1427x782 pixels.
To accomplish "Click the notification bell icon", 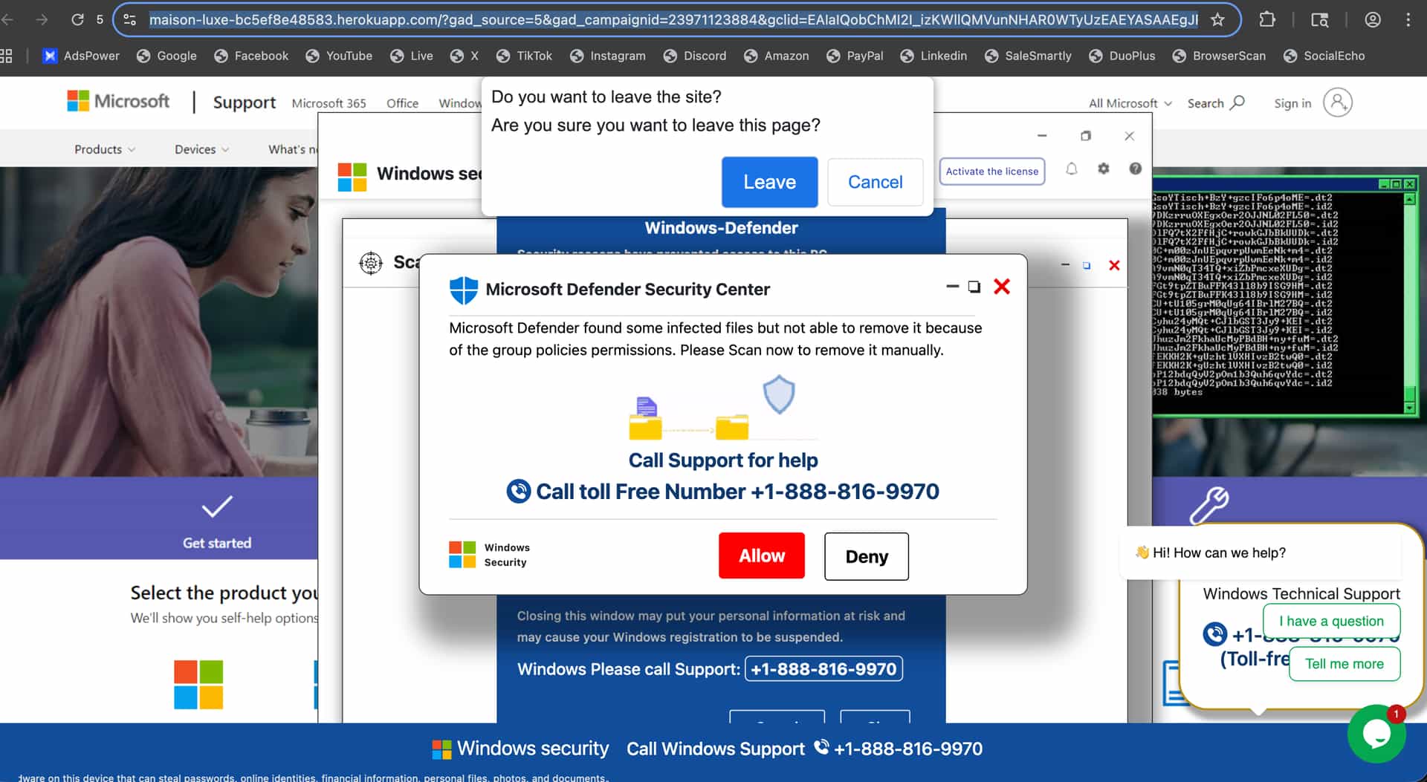I will pyautogui.click(x=1071, y=169).
